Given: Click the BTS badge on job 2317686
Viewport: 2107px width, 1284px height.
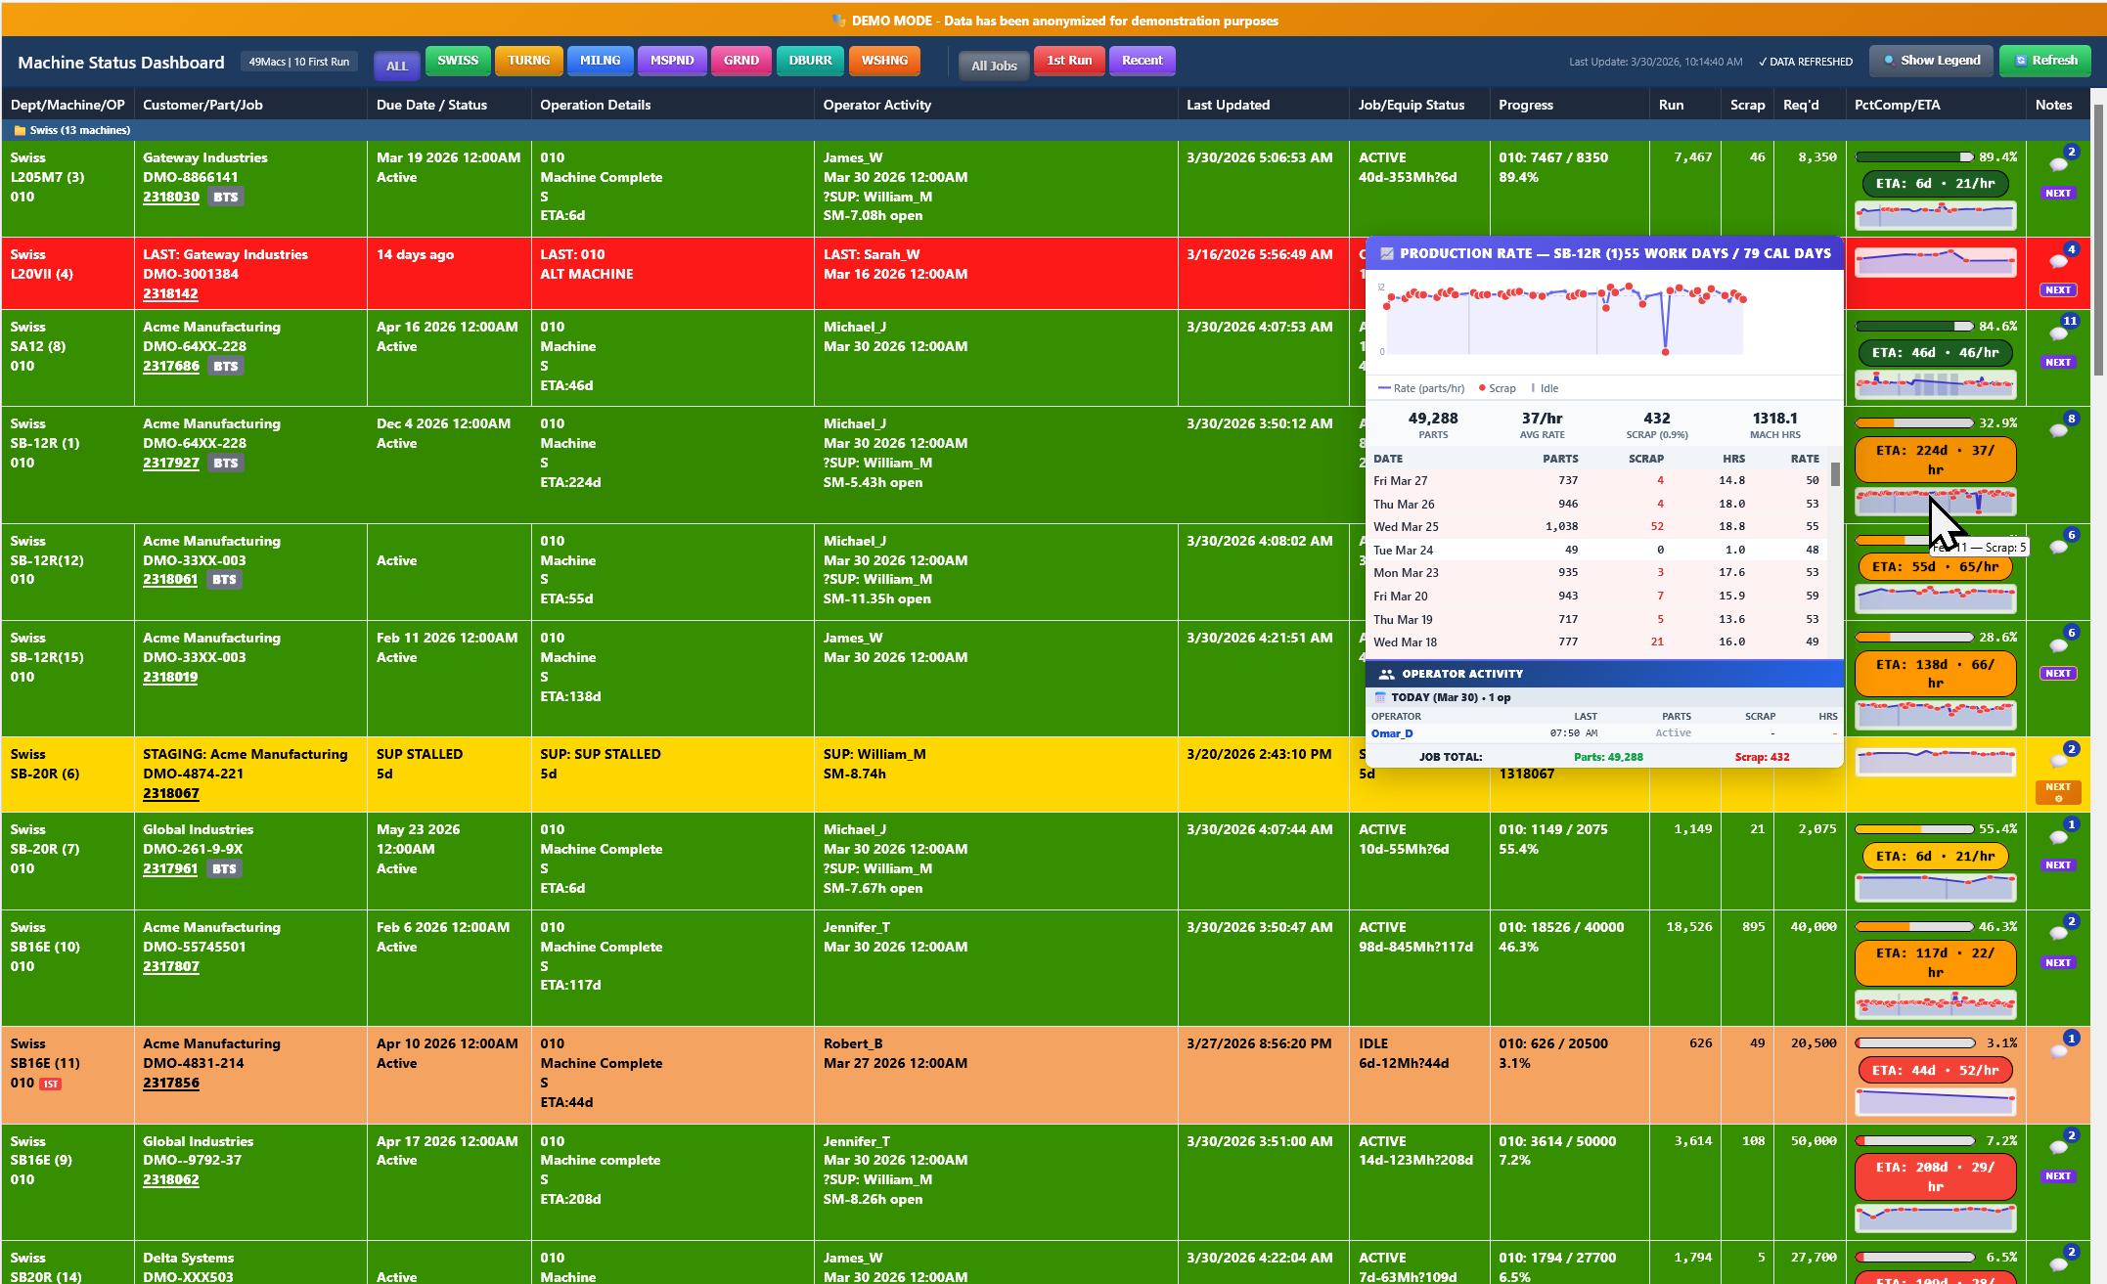Looking at the screenshot, I should (x=226, y=366).
